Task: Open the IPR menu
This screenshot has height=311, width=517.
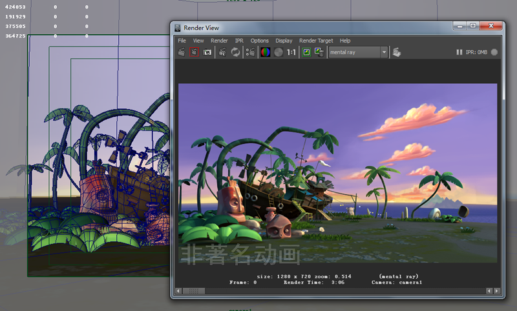Action: pos(239,41)
